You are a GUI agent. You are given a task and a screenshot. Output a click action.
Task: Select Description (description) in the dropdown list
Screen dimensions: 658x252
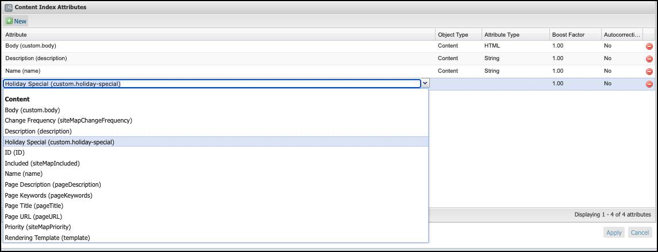point(216,131)
